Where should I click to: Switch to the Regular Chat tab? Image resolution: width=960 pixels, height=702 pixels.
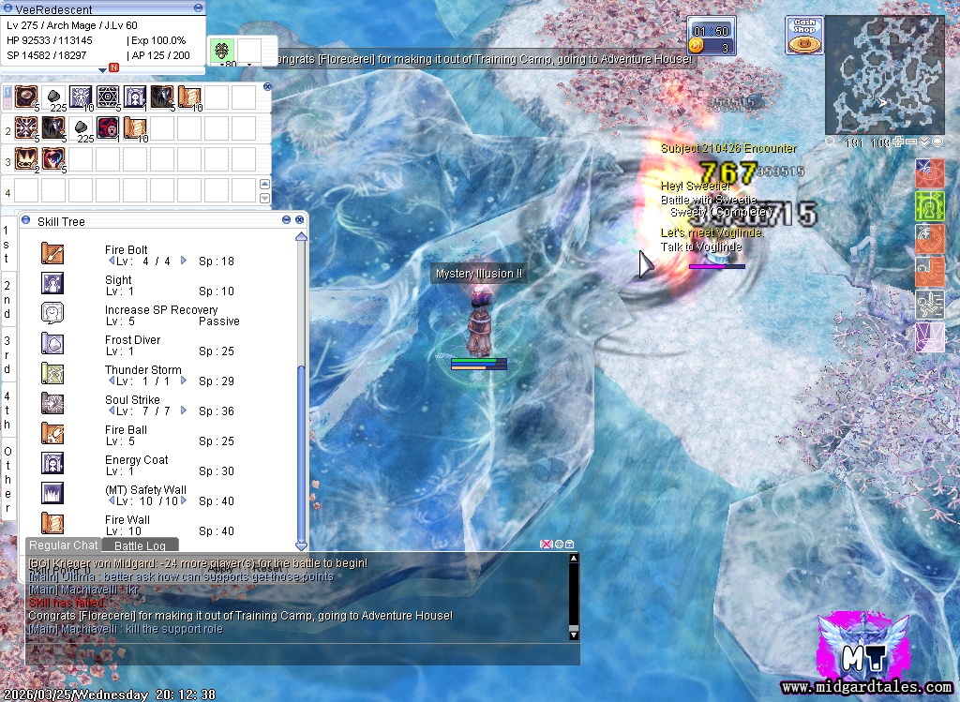pyautogui.click(x=63, y=545)
